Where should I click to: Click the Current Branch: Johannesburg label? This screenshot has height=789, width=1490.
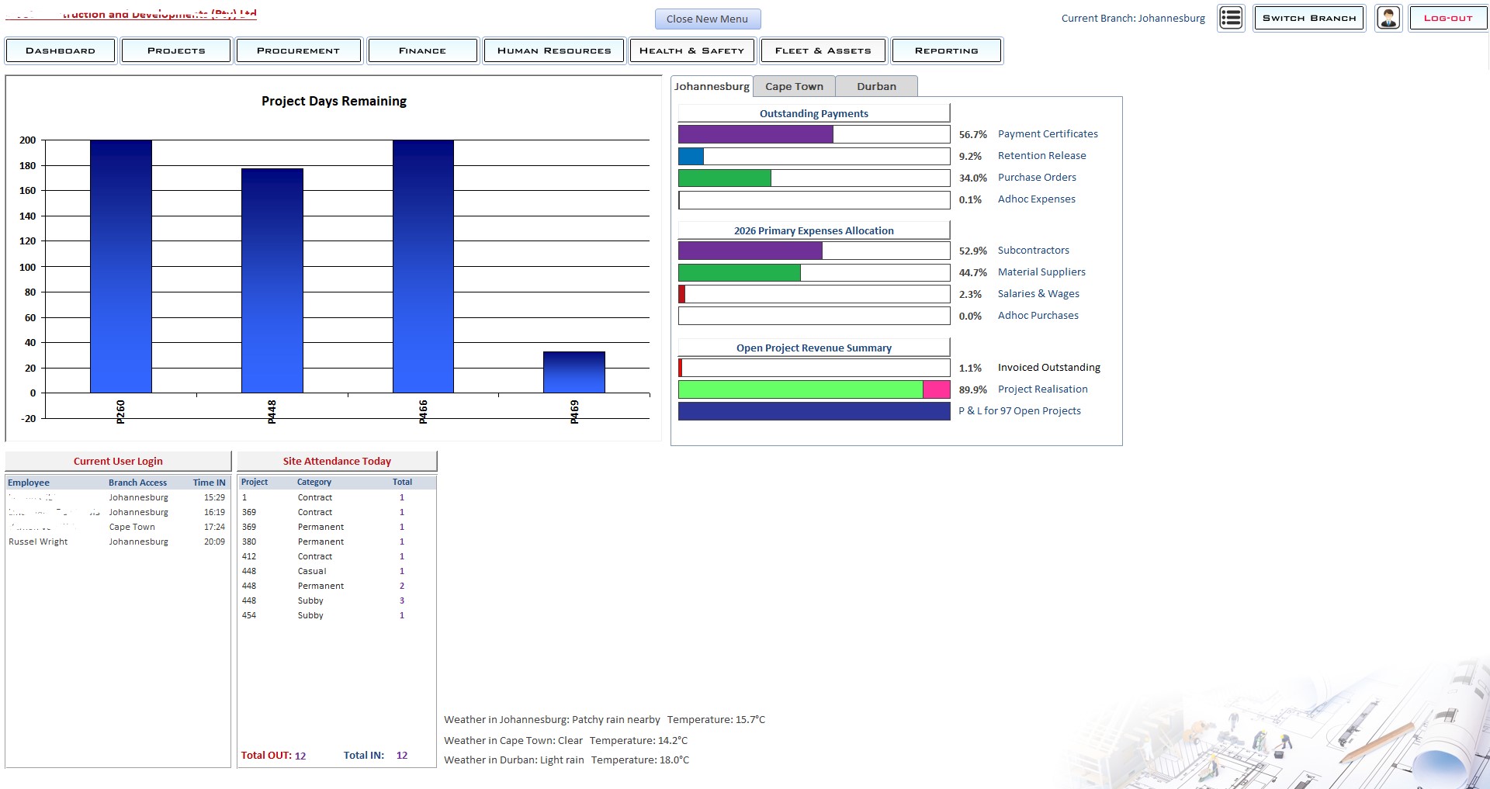pyautogui.click(x=1133, y=18)
